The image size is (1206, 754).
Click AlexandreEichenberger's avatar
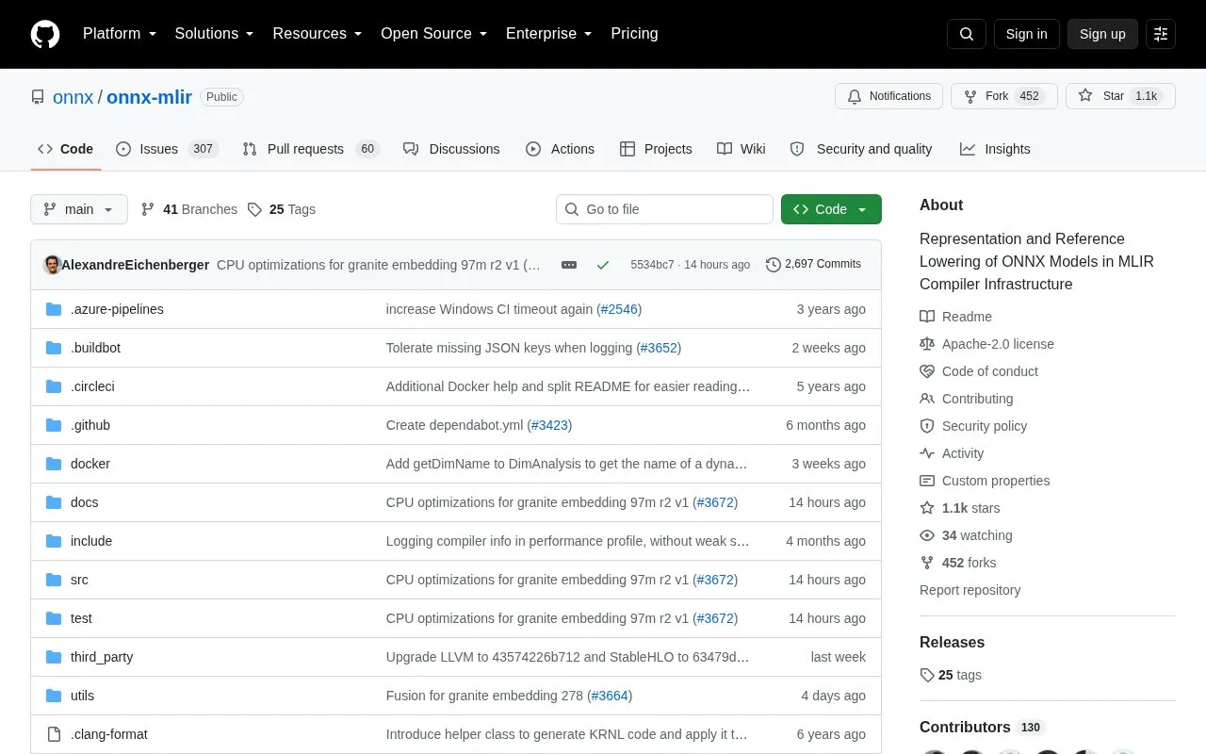pos(53,265)
